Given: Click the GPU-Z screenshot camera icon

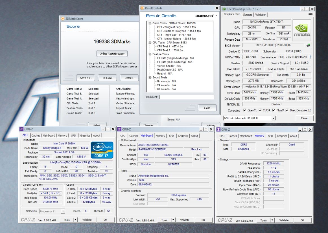Looking at the screenshot, I should [x=310, y=14].
